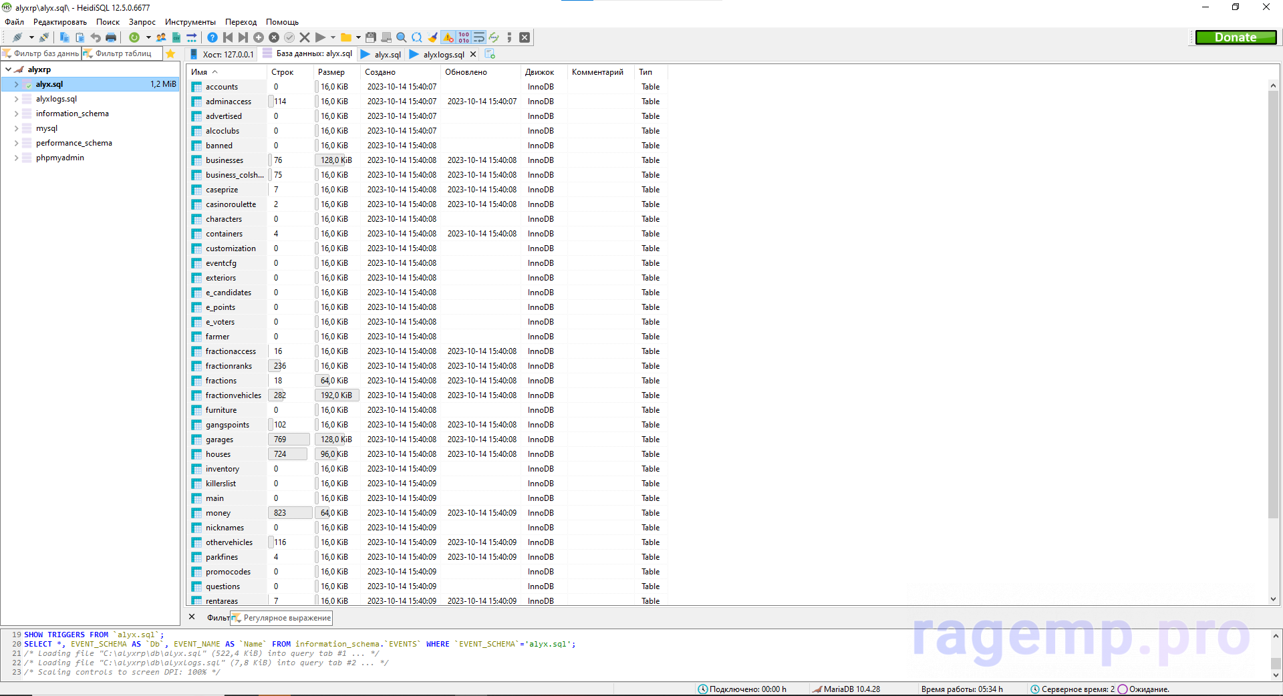Click the table list vertical scrollbar
The image size is (1283, 696).
click(x=1273, y=301)
